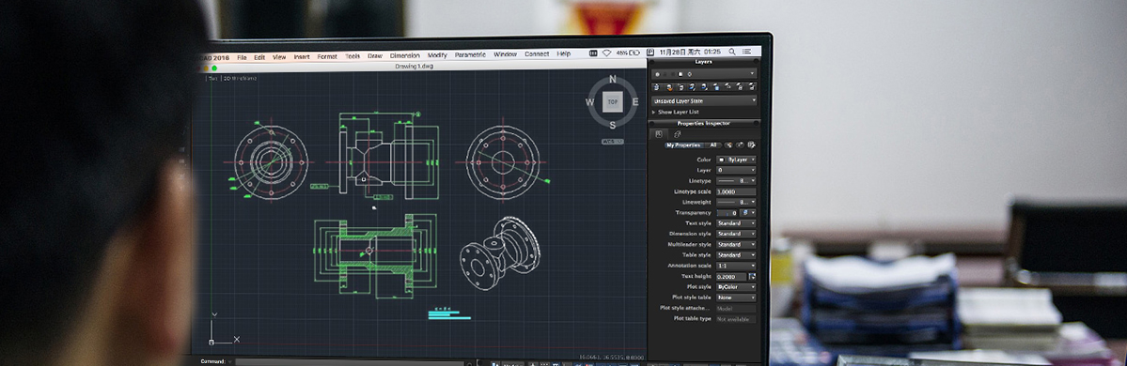Click the last layer tool icon in the row

[751, 87]
